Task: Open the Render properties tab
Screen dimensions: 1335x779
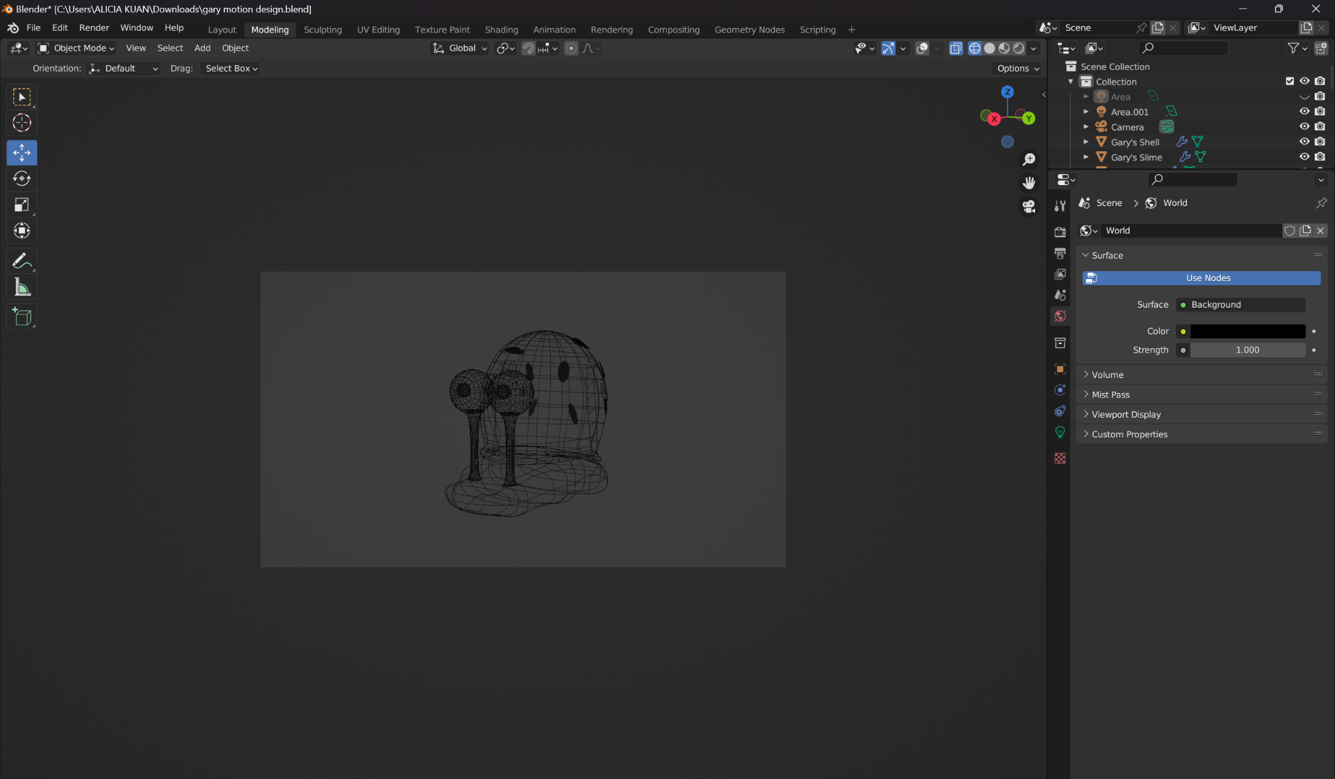Action: click(1060, 232)
